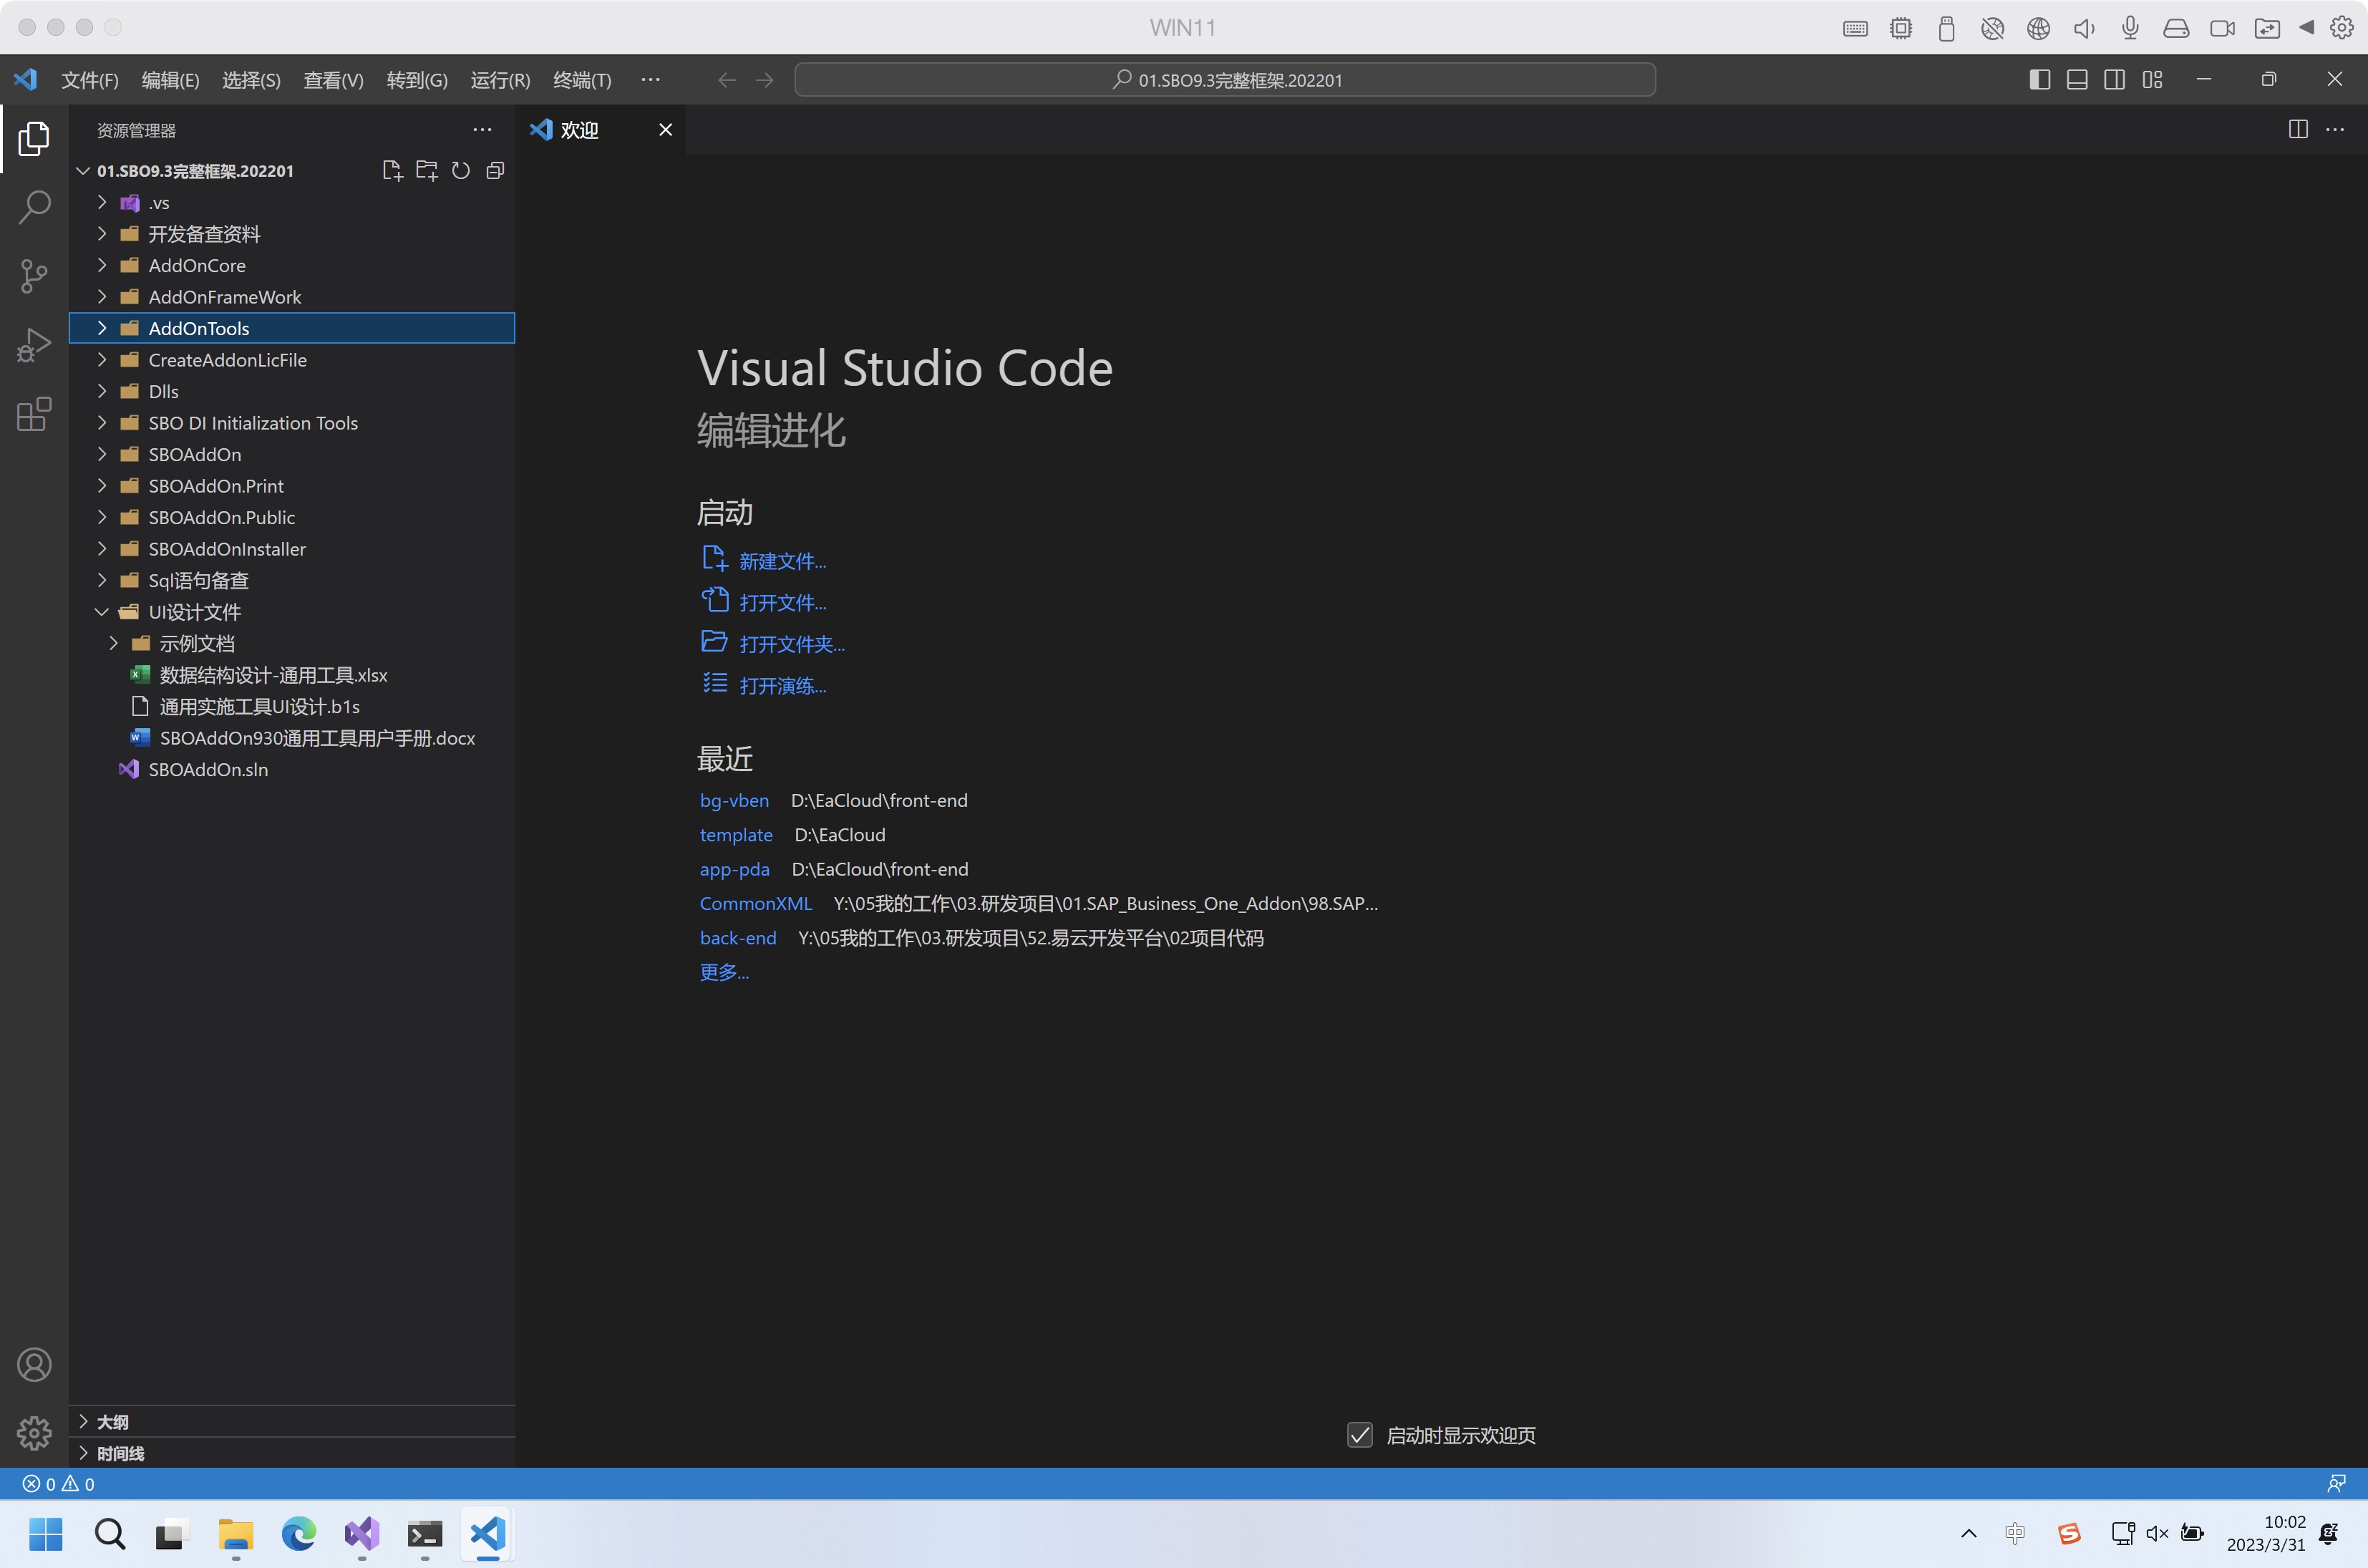Go forward using the navigation arrow
The width and height of the screenshot is (2368, 1568).
pos(765,80)
